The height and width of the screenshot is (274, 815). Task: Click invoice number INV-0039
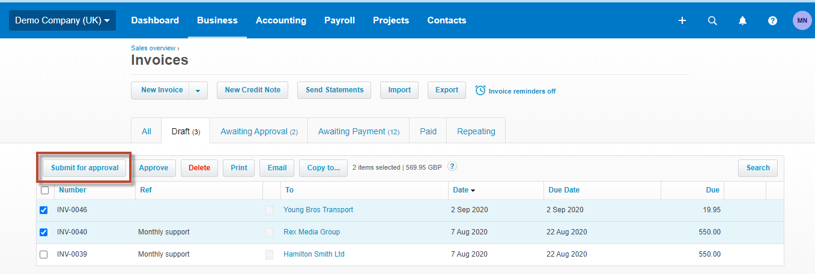tap(72, 254)
